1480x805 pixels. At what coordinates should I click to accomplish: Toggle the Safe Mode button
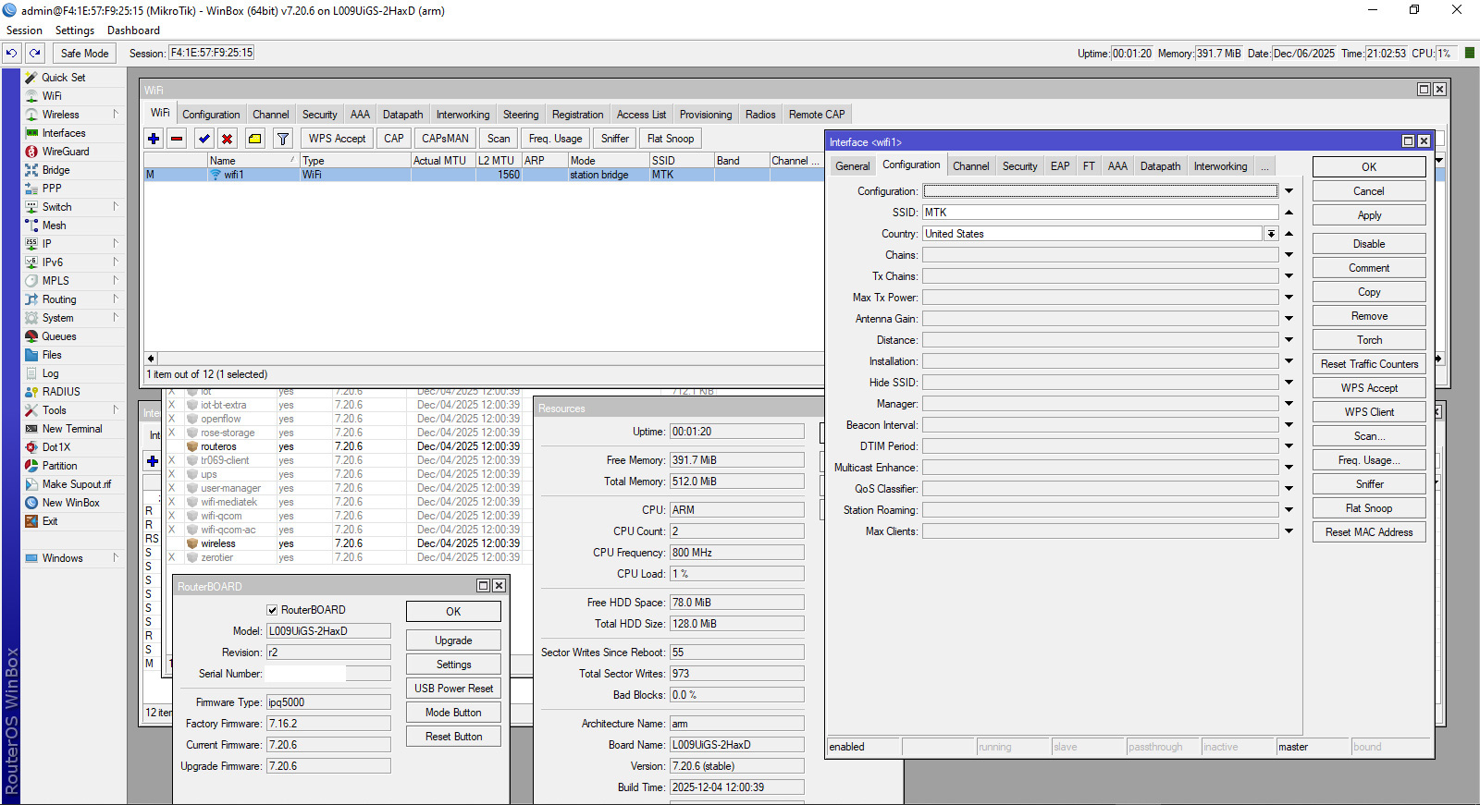(x=84, y=54)
